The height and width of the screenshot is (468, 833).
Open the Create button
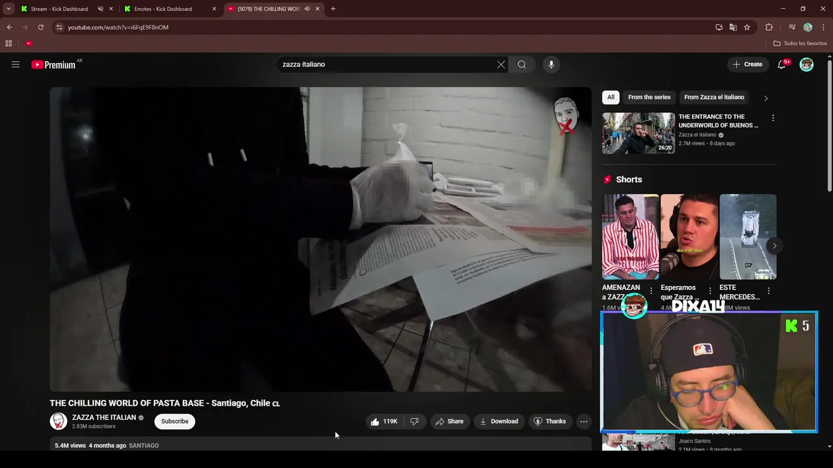[x=747, y=64]
